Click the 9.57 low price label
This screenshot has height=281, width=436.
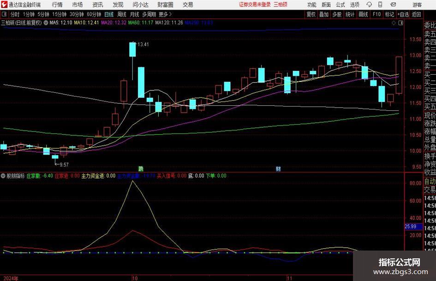64,165
